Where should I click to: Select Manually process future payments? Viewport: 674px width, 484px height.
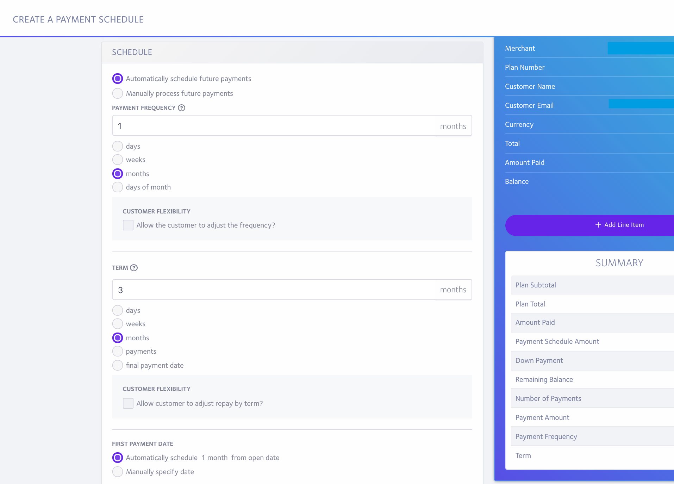tap(118, 93)
